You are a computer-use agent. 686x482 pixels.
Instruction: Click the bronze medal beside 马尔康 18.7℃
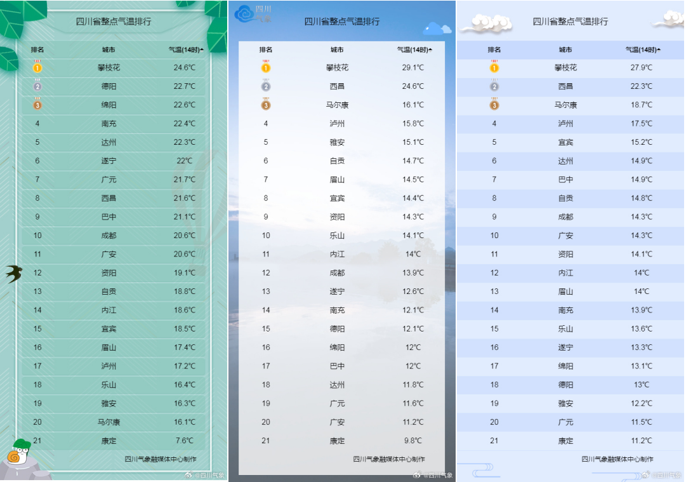pyautogui.click(x=494, y=105)
